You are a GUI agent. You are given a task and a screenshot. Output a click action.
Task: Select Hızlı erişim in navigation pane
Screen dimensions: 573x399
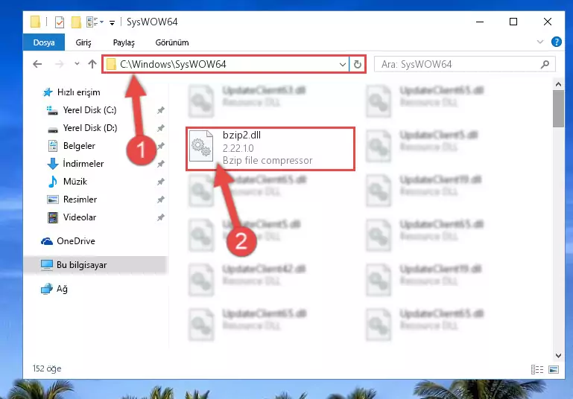click(78, 92)
